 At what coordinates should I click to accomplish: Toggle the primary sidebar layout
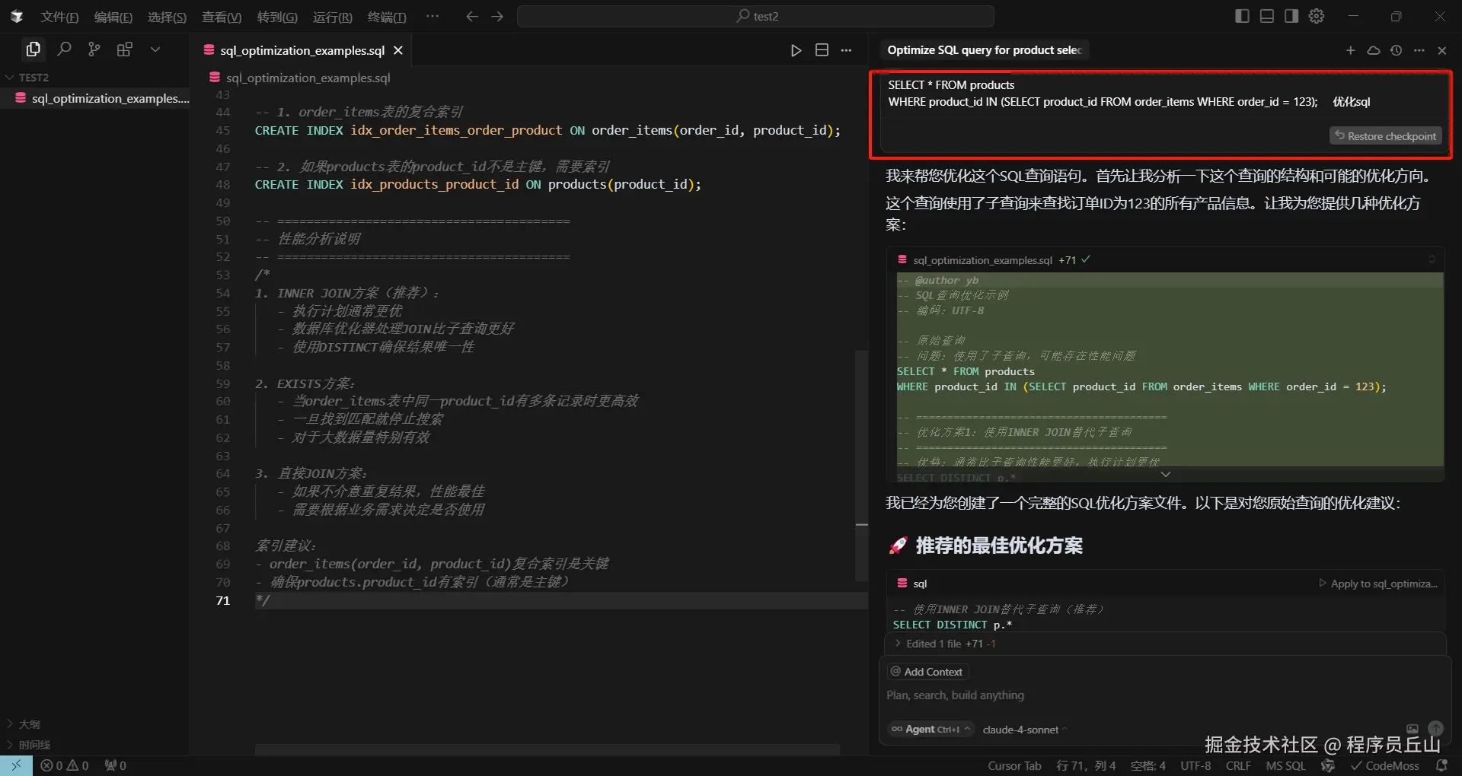(x=1242, y=16)
